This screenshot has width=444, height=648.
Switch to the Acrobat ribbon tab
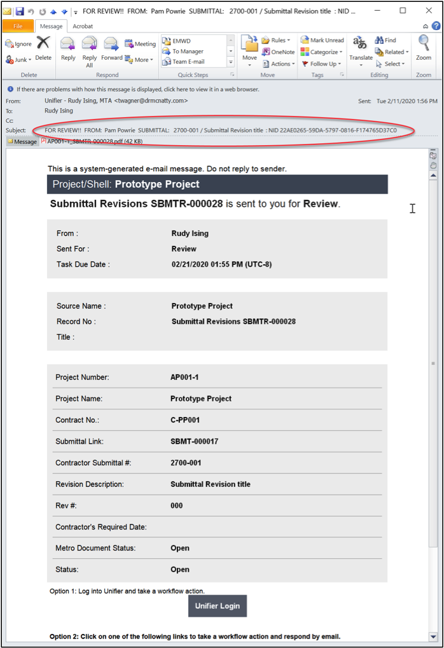click(x=83, y=26)
